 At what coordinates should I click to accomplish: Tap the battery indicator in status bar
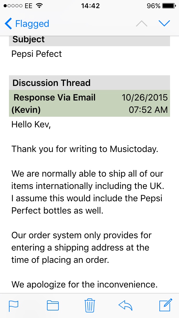169,6
